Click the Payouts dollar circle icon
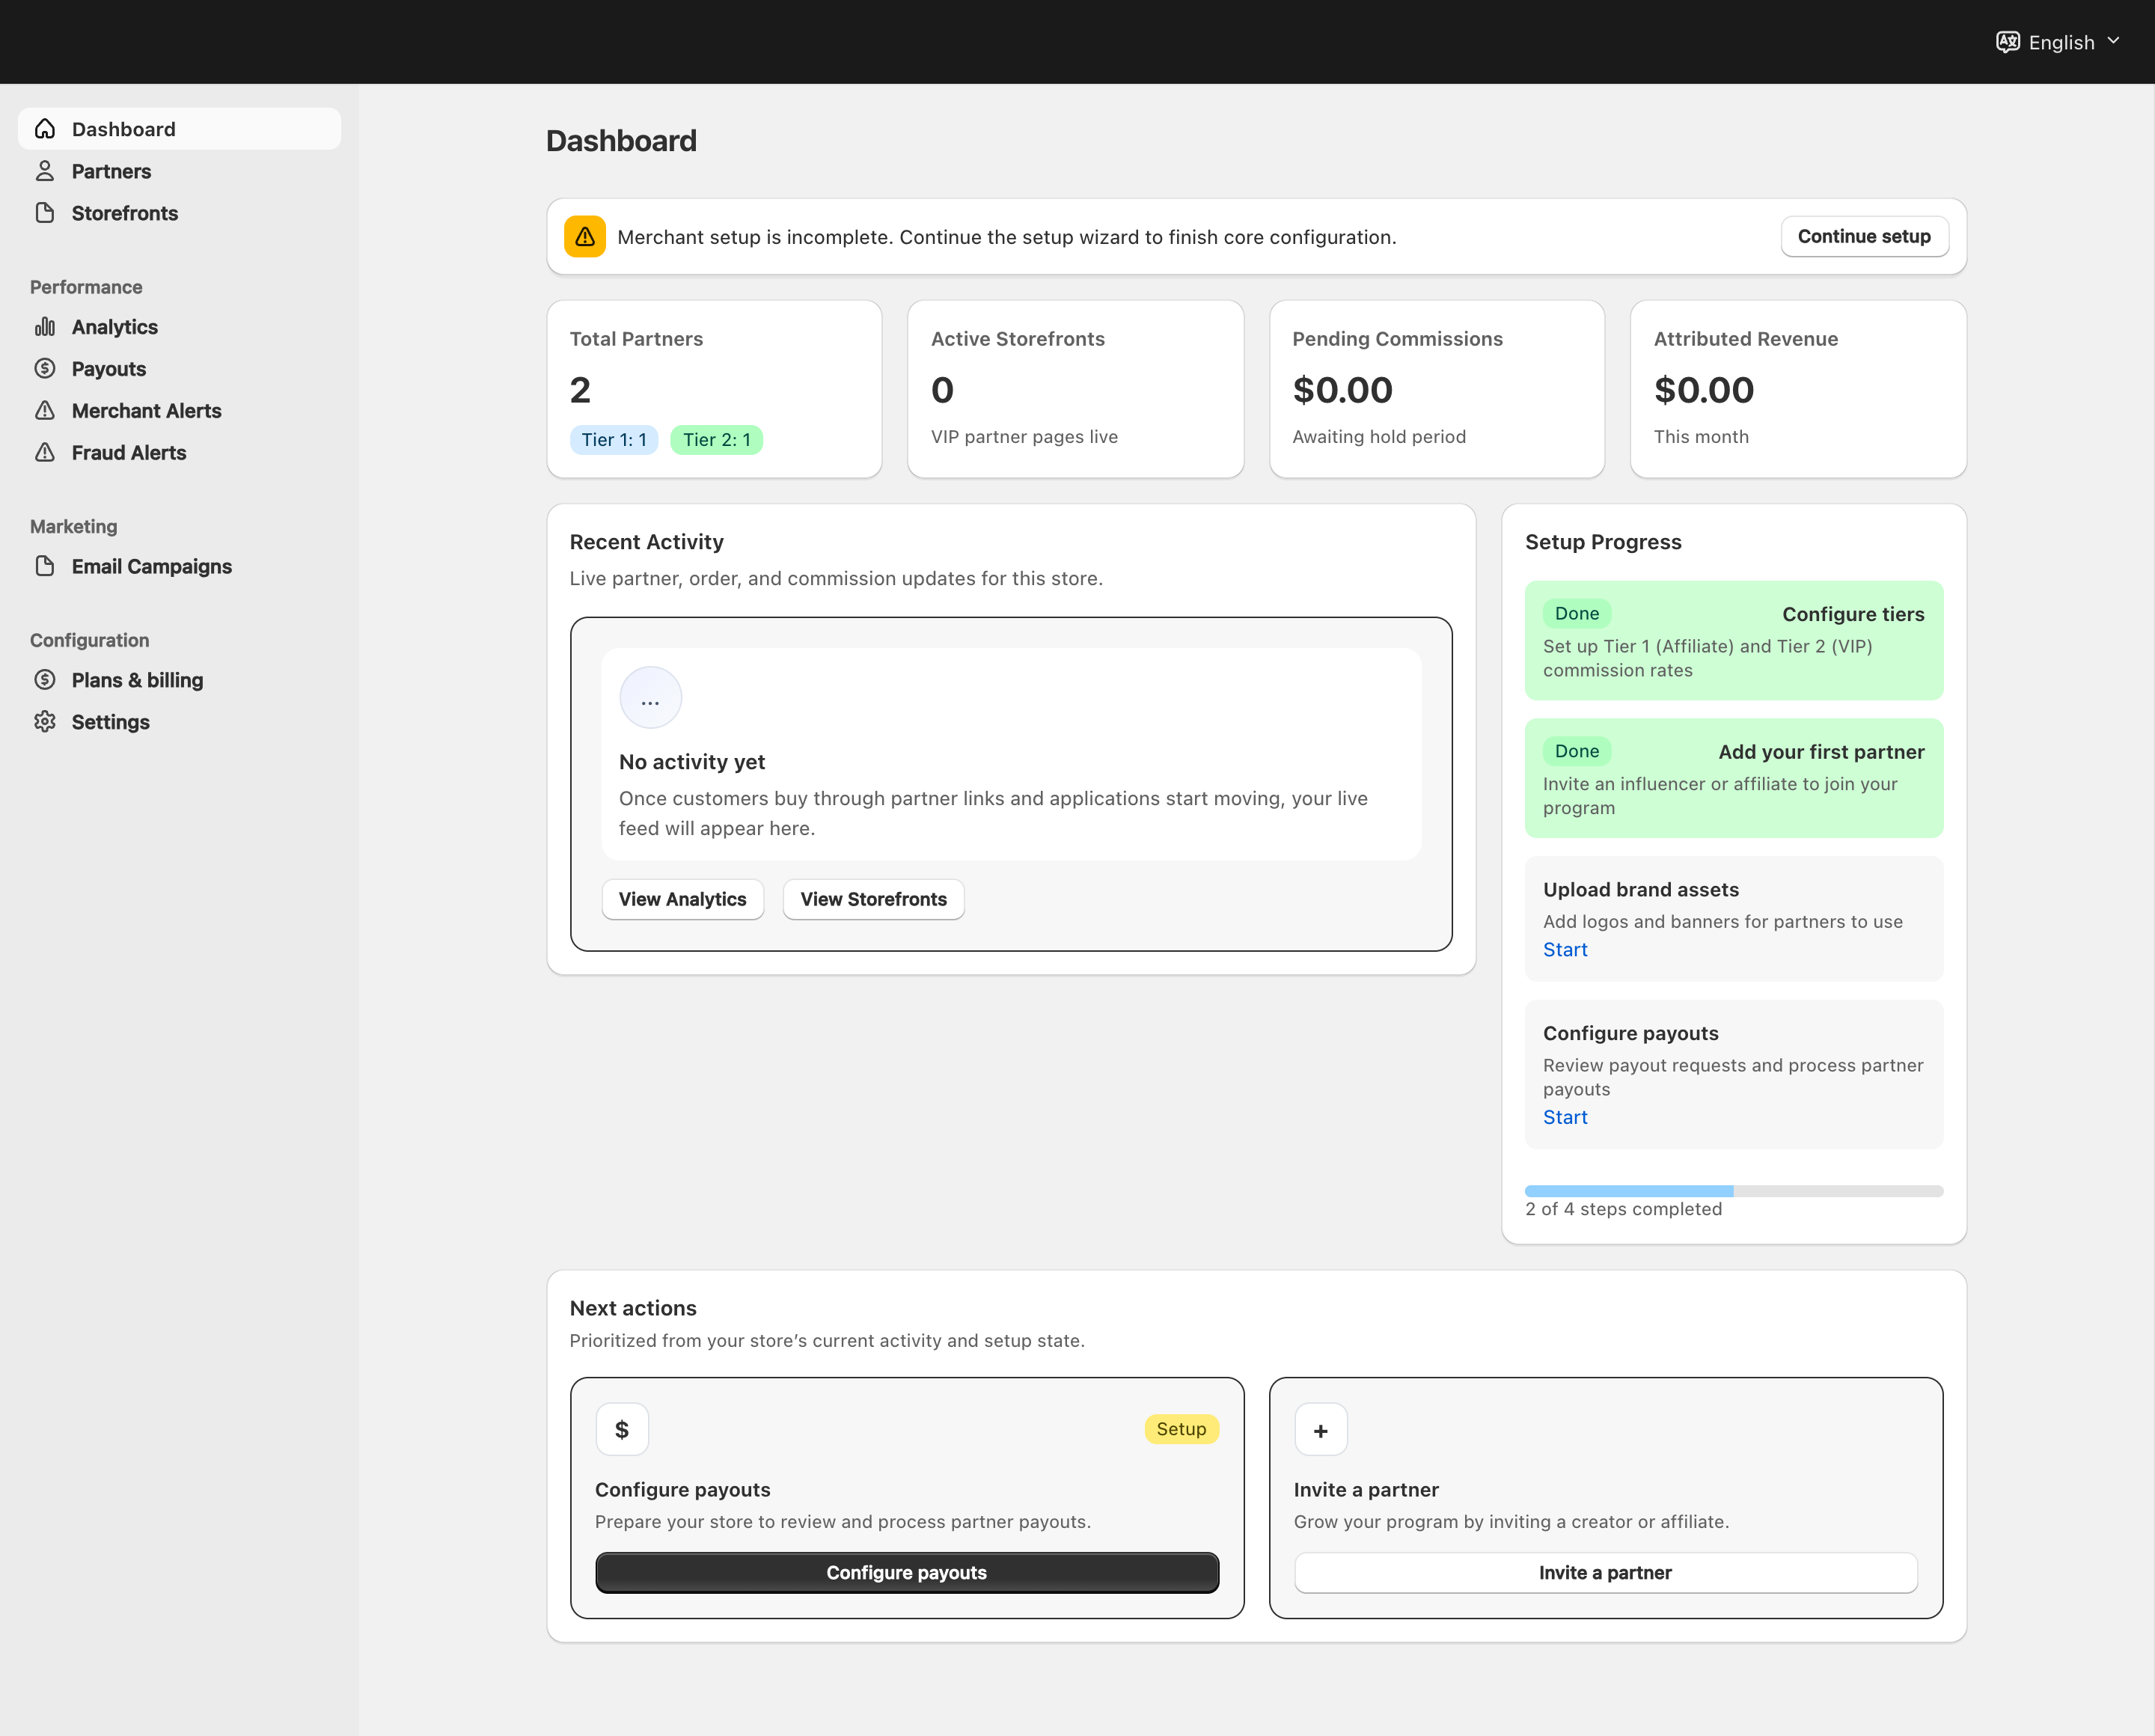Viewport: 2155px width, 1736px height. (45, 369)
